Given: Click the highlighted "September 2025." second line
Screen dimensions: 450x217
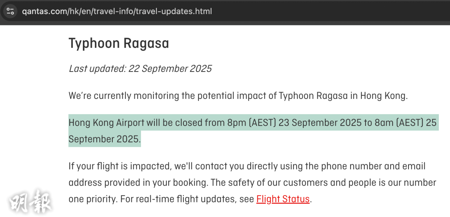Looking at the screenshot, I should pos(105,139).
